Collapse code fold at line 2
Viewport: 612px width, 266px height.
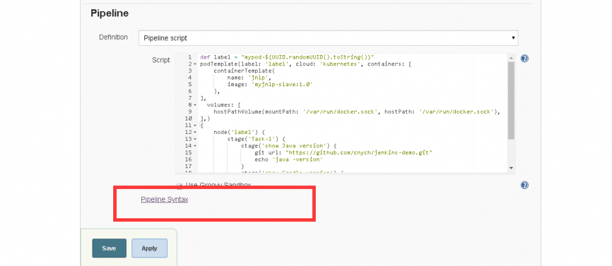click(195, 64)
